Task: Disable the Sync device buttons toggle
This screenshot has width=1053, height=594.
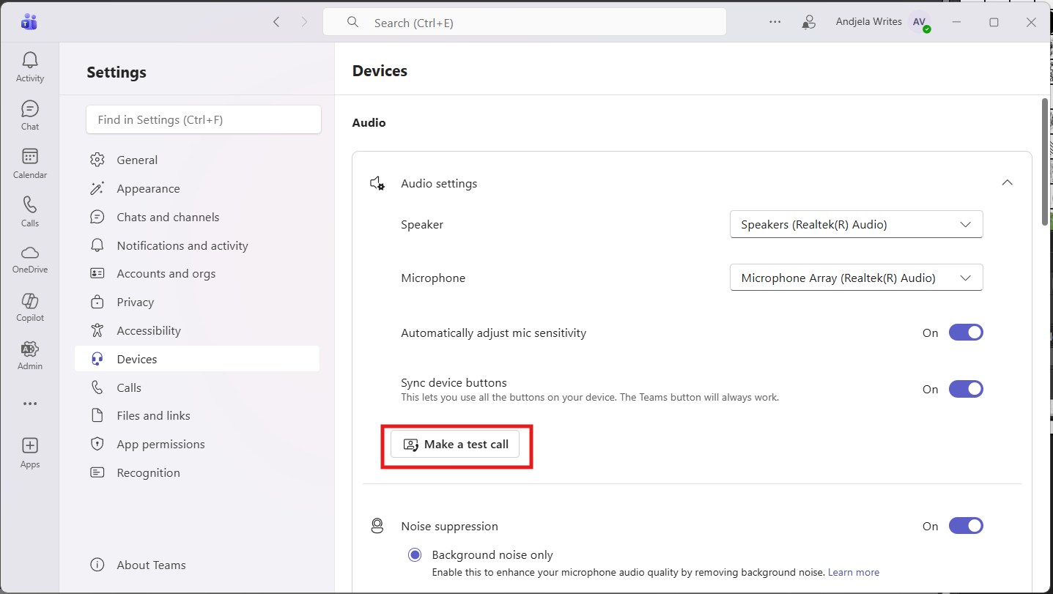Action: click(x=965, y=389)
